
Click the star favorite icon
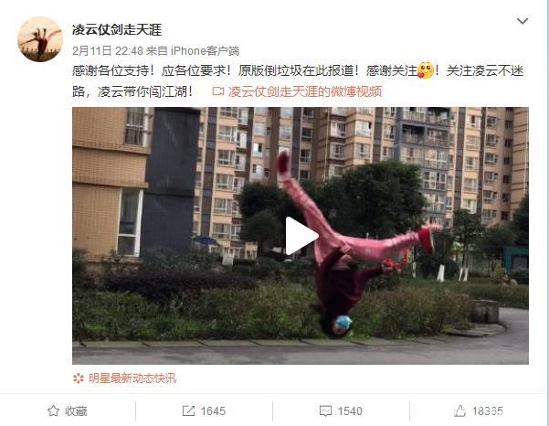click(x=53, y=410)
